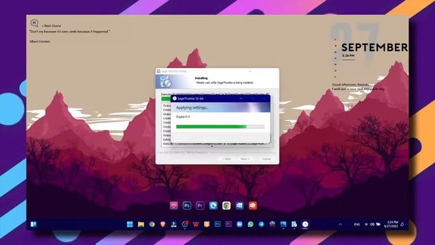Click the Cancel button in SageThumbs Setup
Image resolution: width=435 pixels, height=245 pixels.
[266, 159]
